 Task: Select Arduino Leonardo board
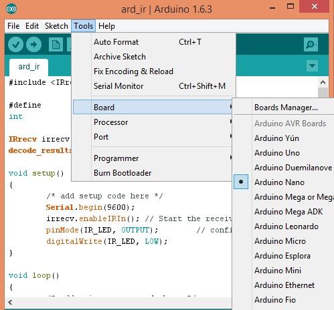[x=283, y=226]
